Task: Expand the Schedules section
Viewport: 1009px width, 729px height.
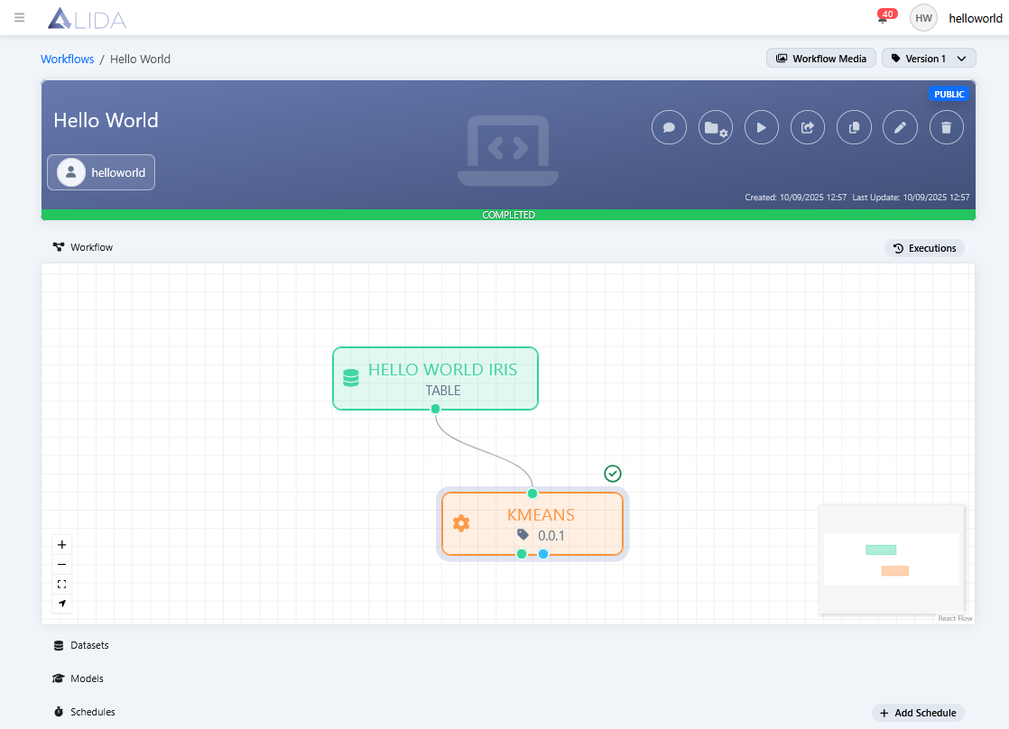Action: pos(84,712)
